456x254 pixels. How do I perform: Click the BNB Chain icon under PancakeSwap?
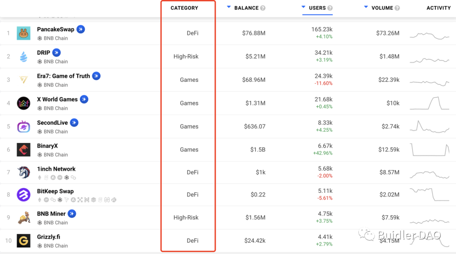(40, 38)
